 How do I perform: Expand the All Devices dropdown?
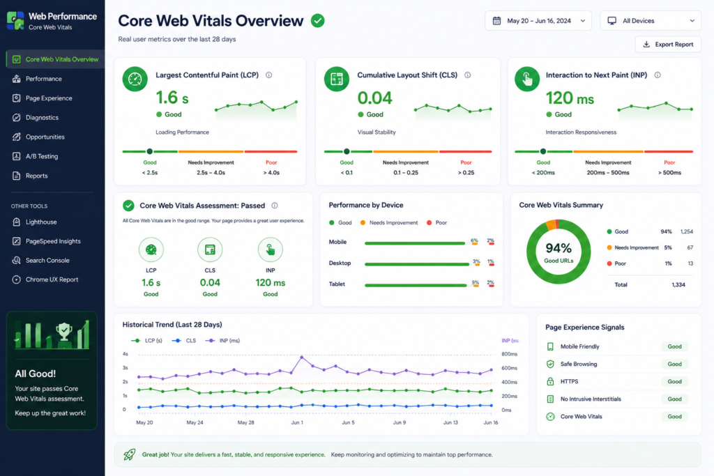coord(651,21)
